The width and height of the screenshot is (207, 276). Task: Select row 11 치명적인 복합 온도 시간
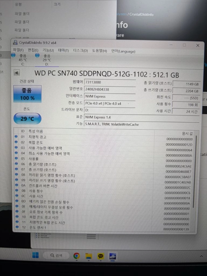tap(104, 223)
